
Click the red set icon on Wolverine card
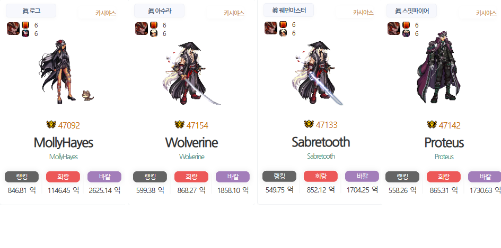tap(154, 25)
